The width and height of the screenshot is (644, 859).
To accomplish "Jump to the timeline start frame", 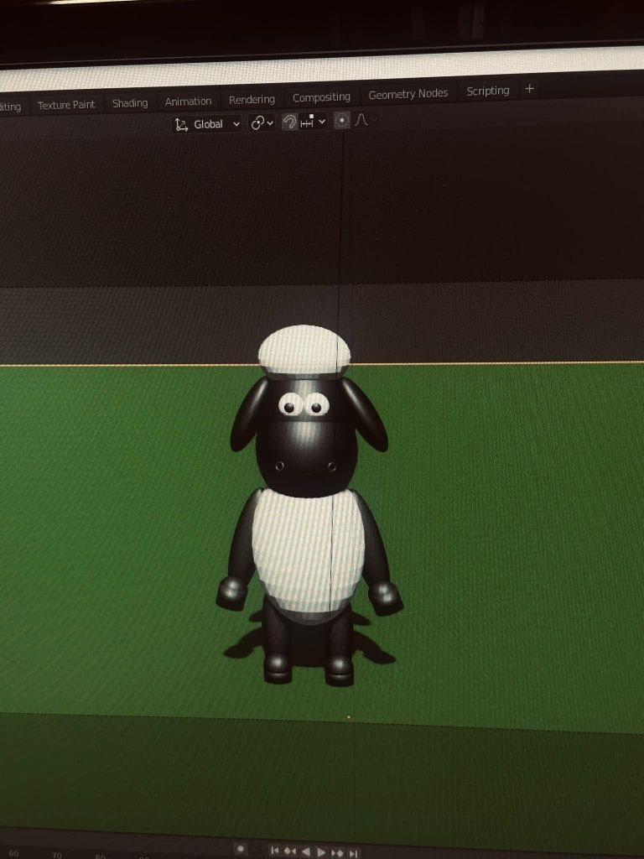I will 275,851.
